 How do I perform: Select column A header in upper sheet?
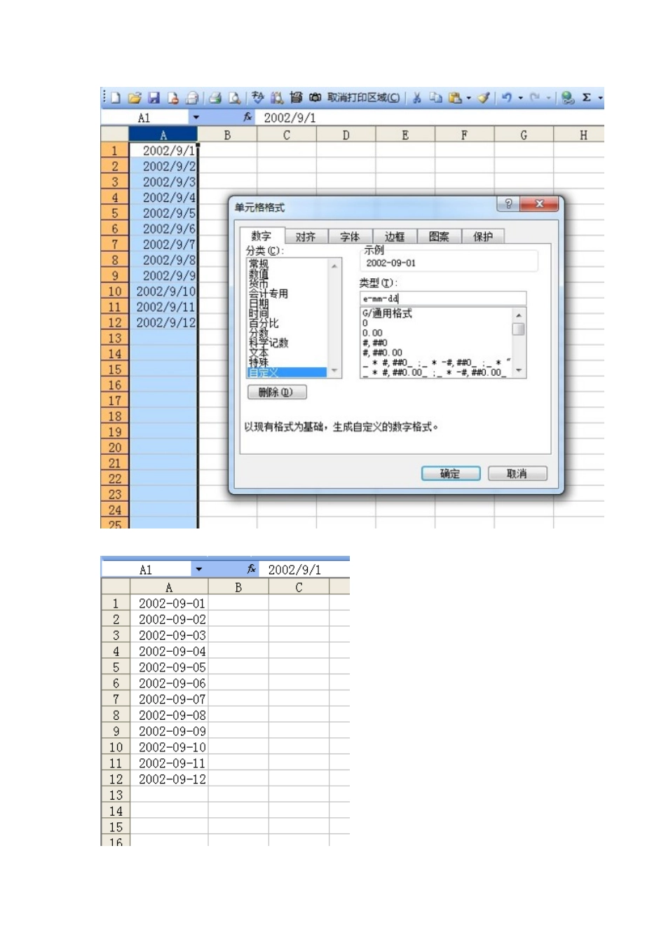[x=163, y=135]
